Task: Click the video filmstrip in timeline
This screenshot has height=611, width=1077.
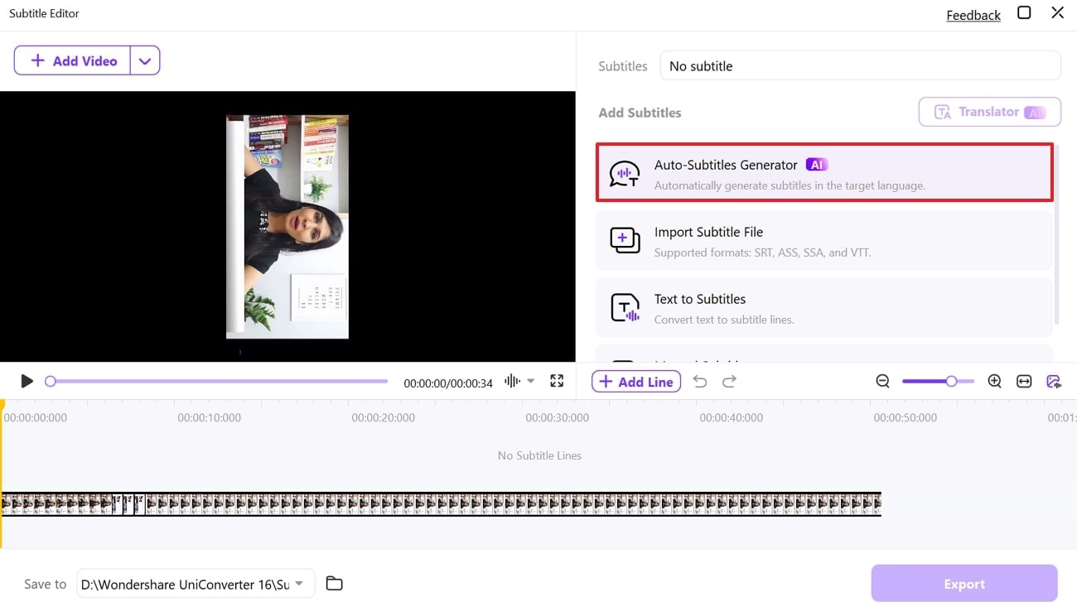Action: (x=441, y=504)
